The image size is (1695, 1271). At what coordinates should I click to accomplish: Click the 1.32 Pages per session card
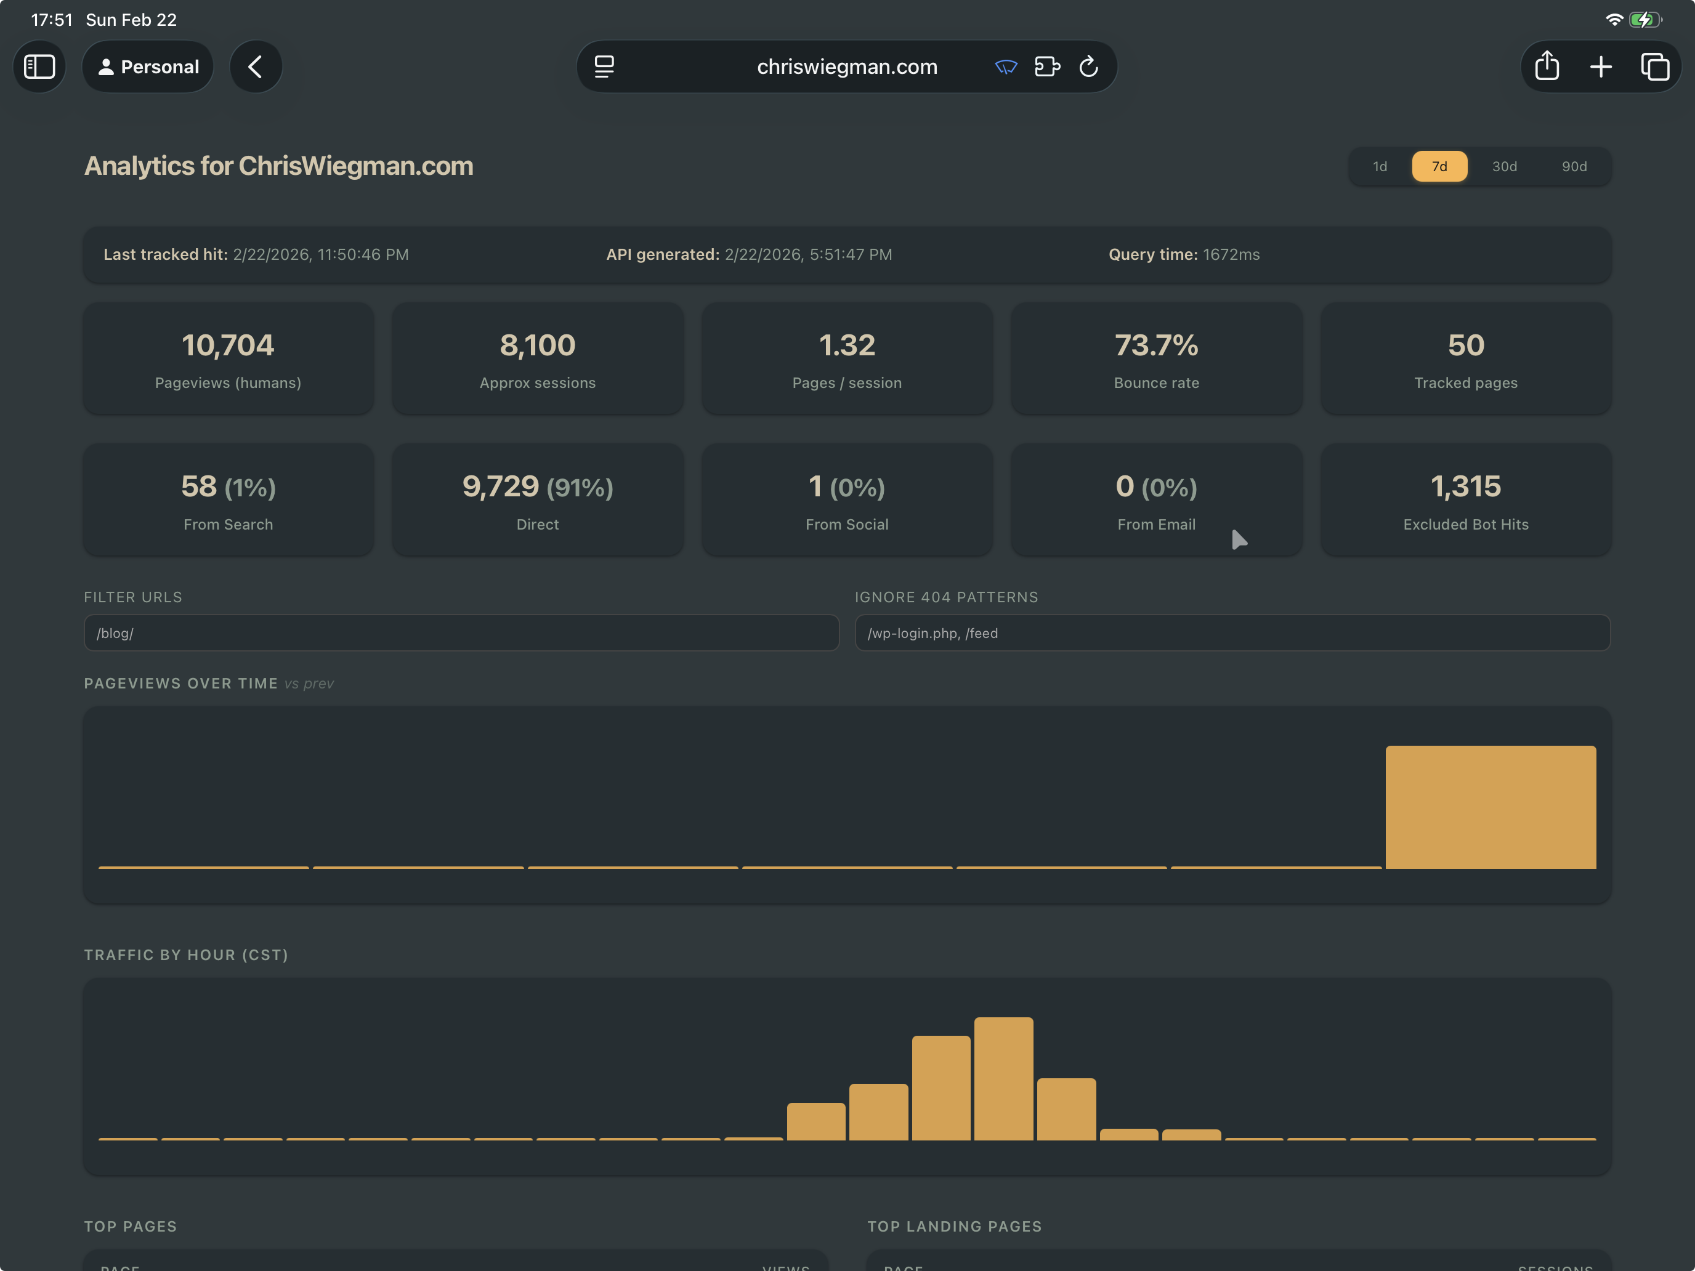847,358
